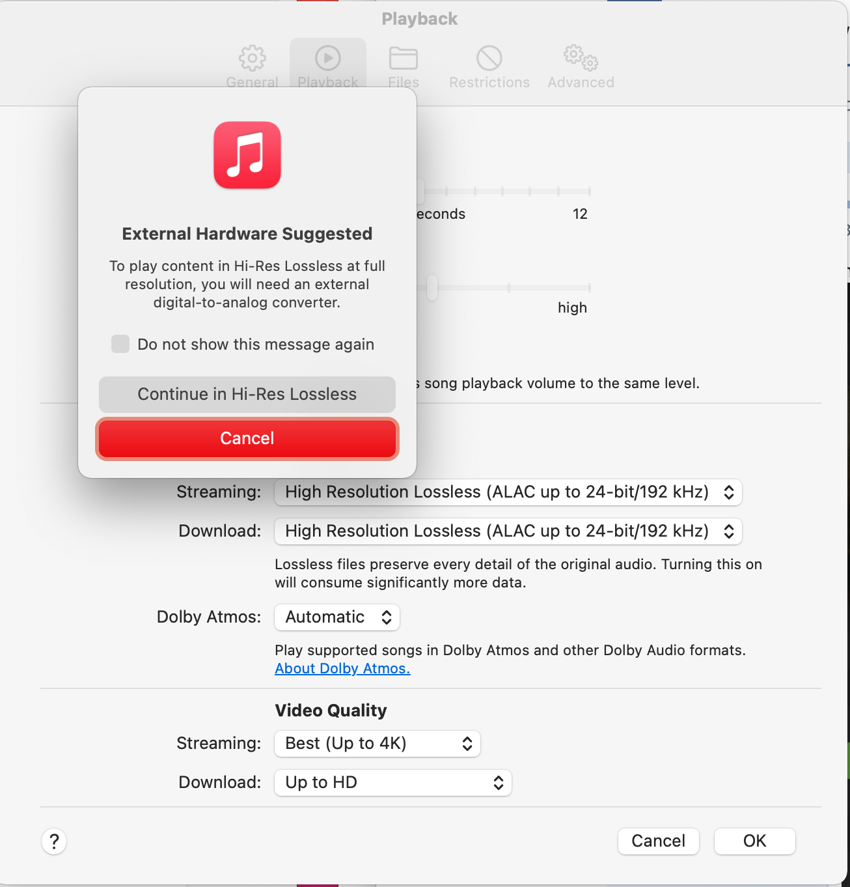850x887 pixels.
Task: Click the Dolby Atmos label
Action: coord(209,617)
